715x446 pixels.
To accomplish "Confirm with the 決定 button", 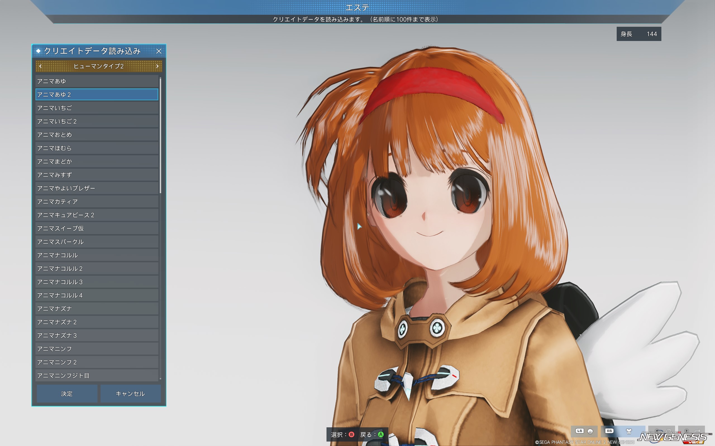I will pos(67,394).
